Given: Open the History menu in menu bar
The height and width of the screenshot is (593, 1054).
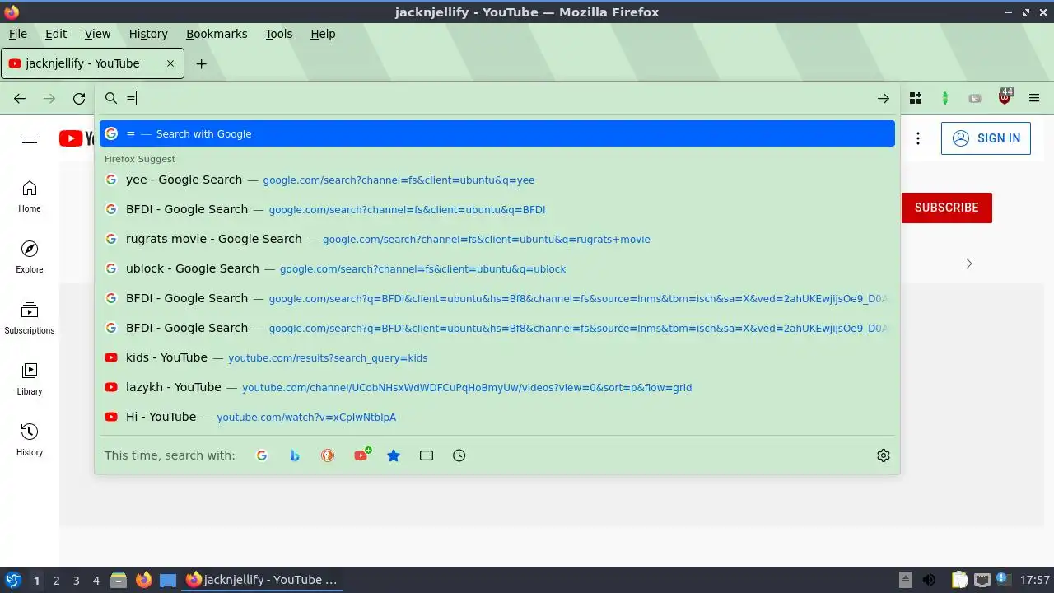Looking at the screenshot, I should click(x=148, y=34).
